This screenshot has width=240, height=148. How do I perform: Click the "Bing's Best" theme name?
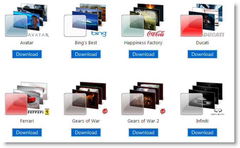point(86,43)
